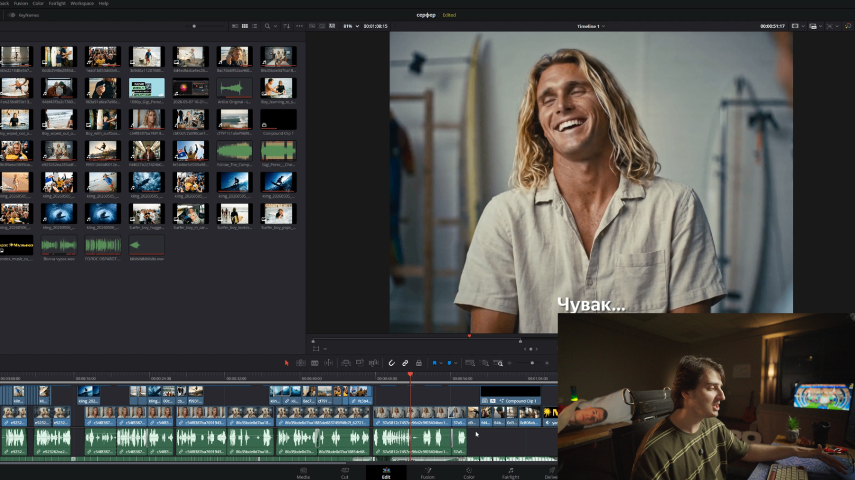Toggle Linked Selection chain icon
Screen dimensions: 855x480
pos(405,363)
